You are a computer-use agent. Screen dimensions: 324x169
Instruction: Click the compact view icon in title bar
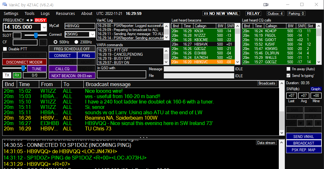[x=266, y=4]
